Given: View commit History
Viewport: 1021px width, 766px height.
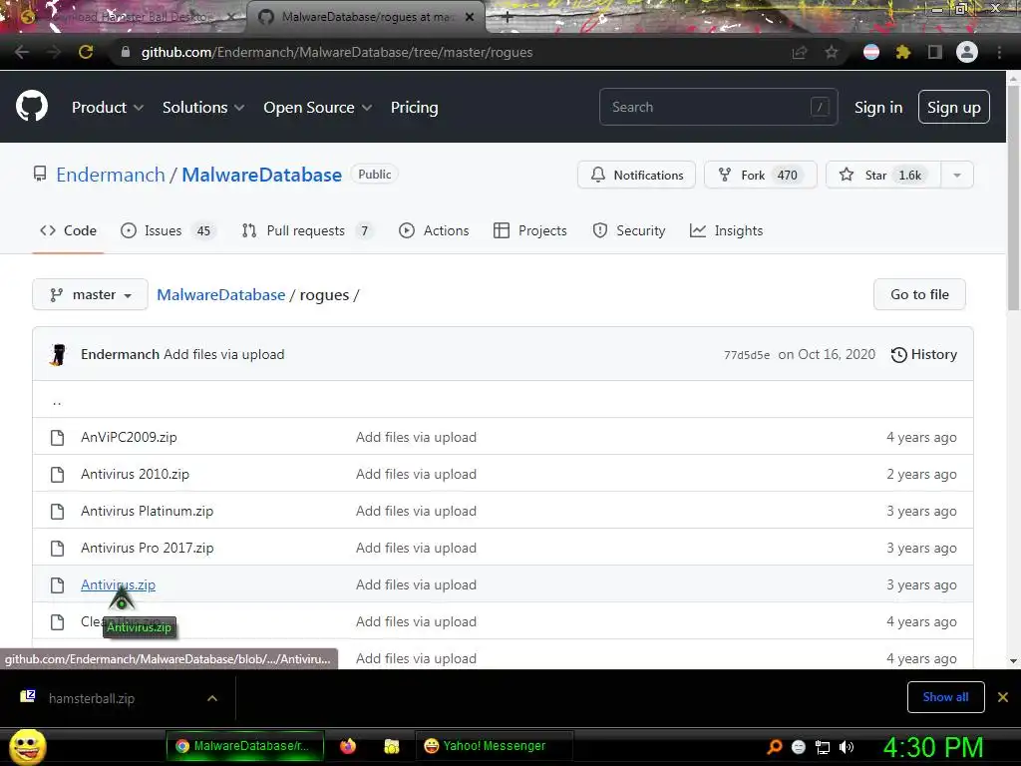Looking at the screenshot, I should pos(924,354).
